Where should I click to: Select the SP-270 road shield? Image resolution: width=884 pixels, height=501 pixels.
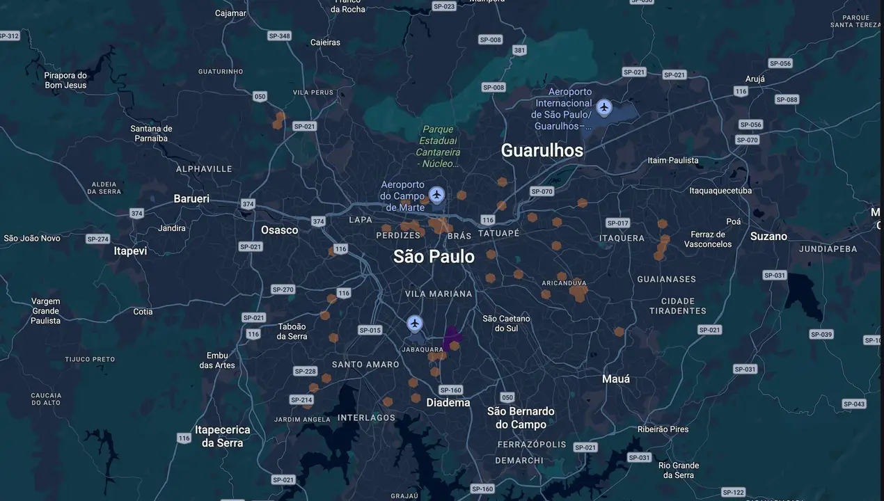tap(283, 289)
